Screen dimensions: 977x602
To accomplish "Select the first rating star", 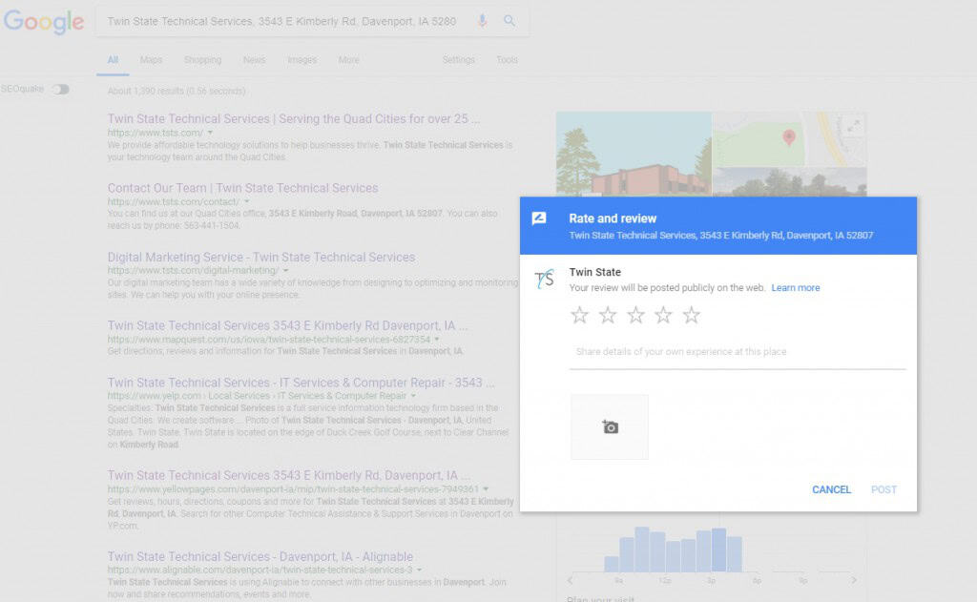I will coord(579,315).
